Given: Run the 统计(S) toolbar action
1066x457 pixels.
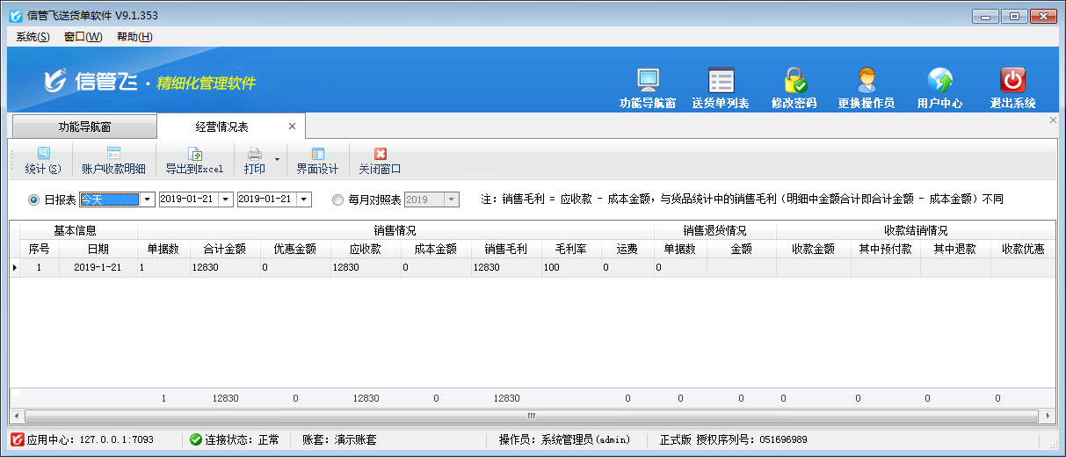Looking at the screenshot, I should pyautogui.click(x=43, y=161).
